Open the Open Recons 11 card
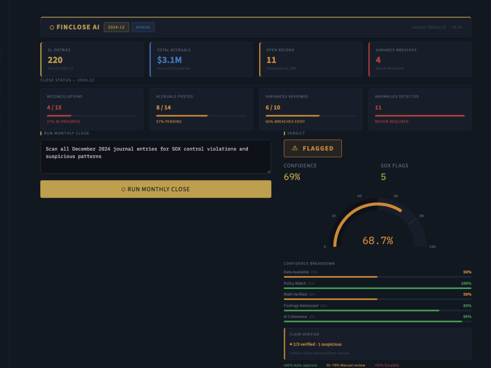This screenshot has height=368, width=491. point(311,59)
